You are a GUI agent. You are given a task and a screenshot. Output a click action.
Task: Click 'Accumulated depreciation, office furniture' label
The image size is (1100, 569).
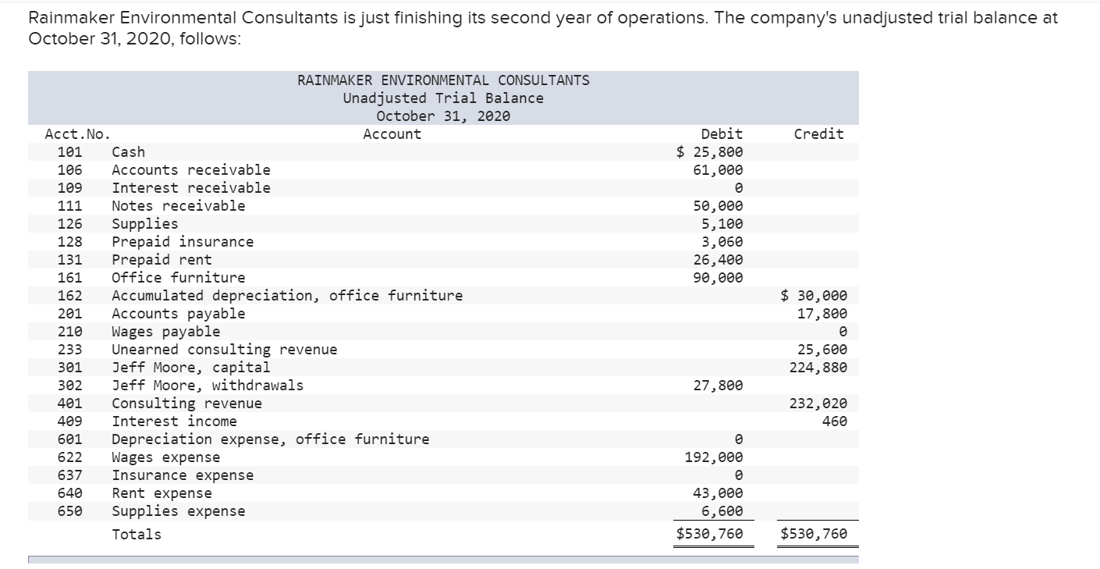pos(287,295)
